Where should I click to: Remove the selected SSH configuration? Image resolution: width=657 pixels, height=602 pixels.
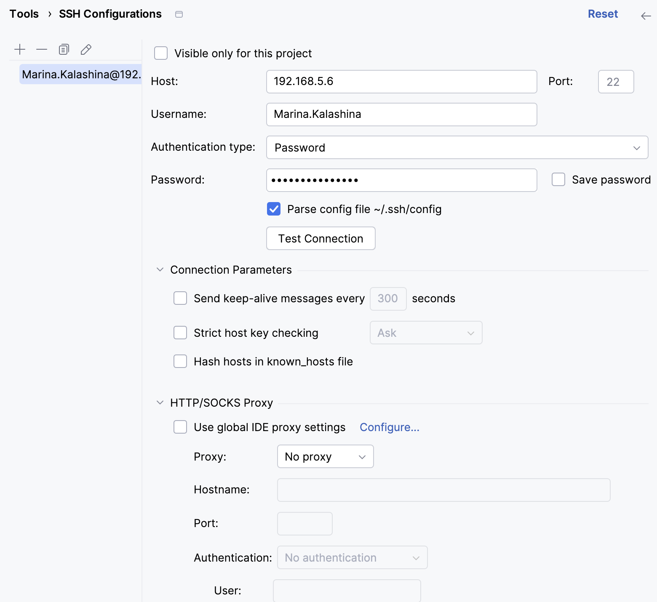pos(41,49)
